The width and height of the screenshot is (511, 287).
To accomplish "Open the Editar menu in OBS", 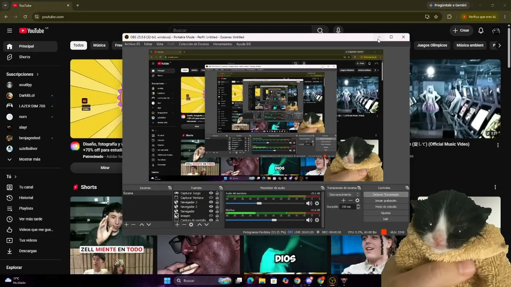I will click(x=148, y=44).
